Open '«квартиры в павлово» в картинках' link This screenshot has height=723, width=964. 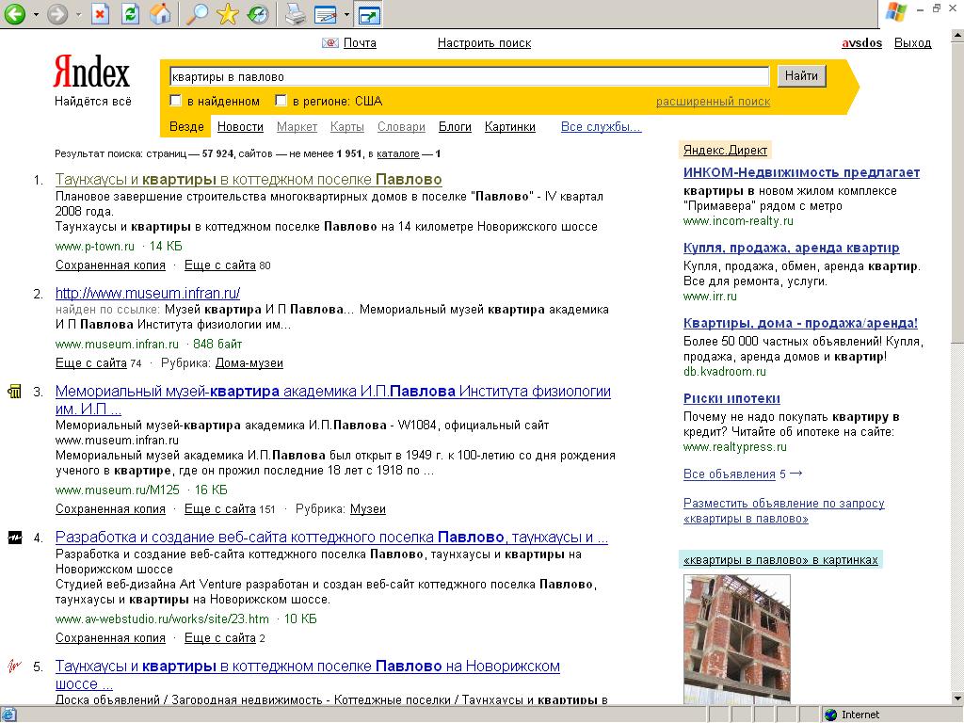click(x=780, y=560)
